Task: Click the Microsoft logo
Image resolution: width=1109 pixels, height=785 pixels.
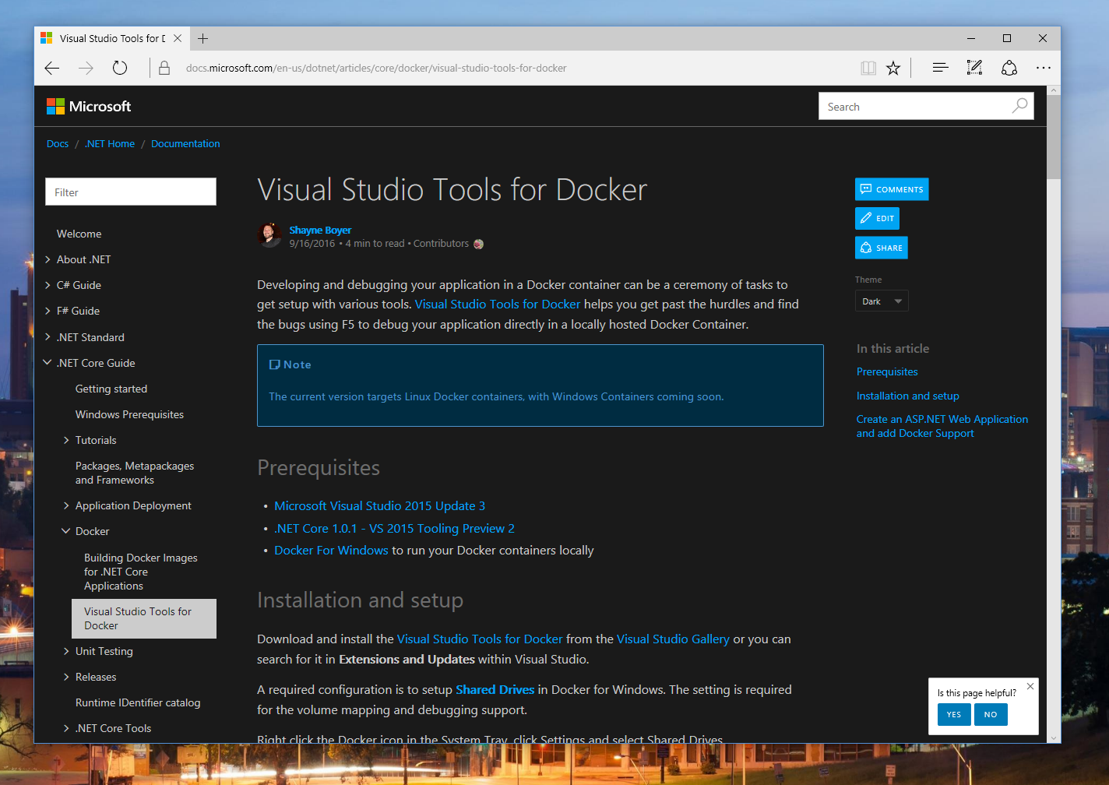Action: click(89, 107)
